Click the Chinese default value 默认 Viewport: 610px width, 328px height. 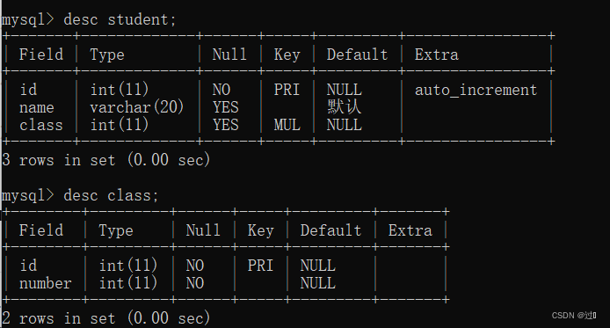point(344,107)
